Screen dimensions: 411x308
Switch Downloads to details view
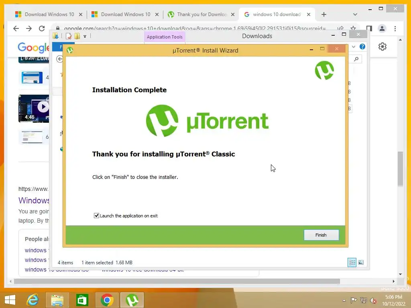pos(352,262)
